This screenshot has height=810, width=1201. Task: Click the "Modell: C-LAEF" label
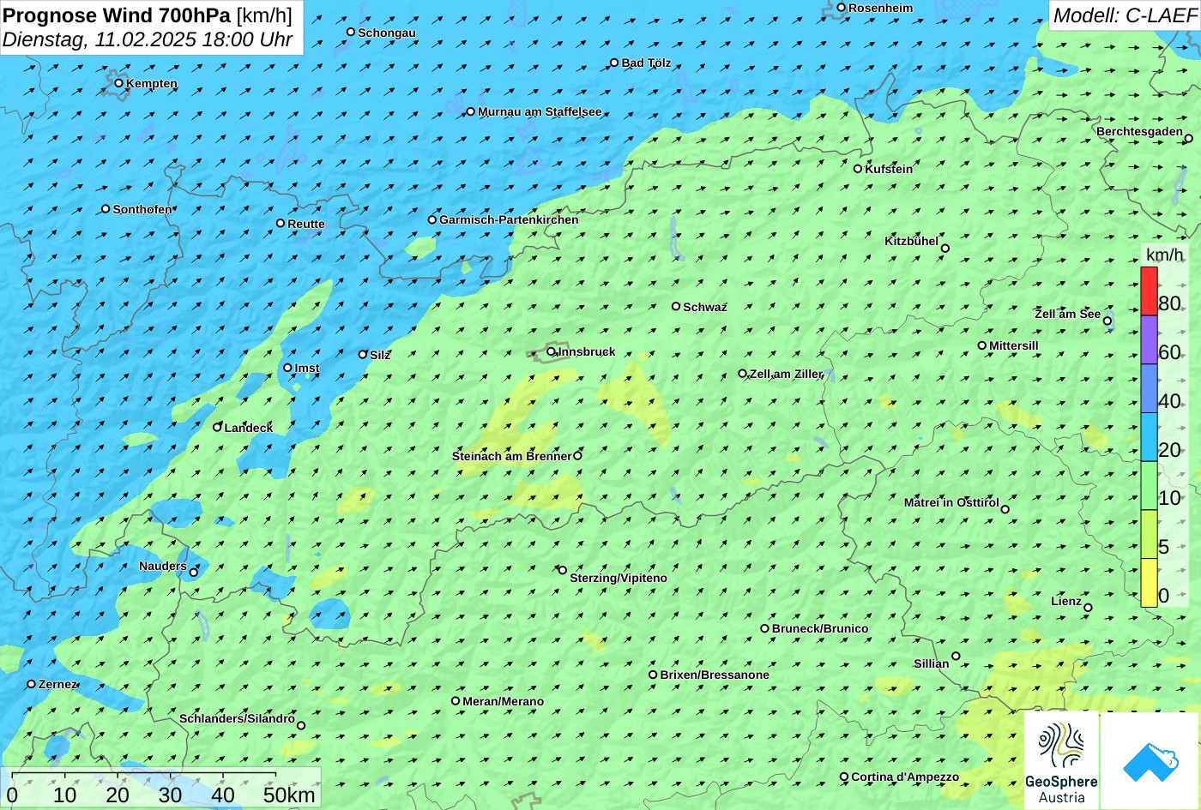[x=1125, y=15]
